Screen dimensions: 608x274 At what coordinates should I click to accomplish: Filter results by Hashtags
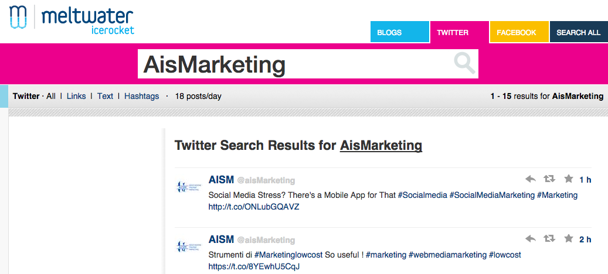coord(141,96)
